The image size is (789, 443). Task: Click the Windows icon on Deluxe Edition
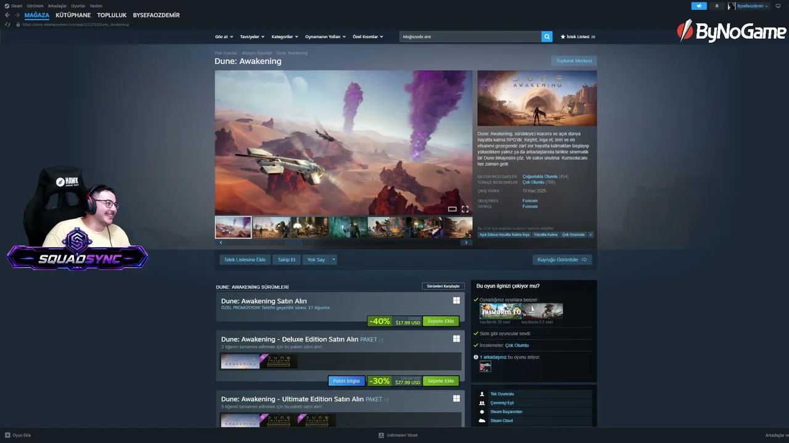point(456,339)
